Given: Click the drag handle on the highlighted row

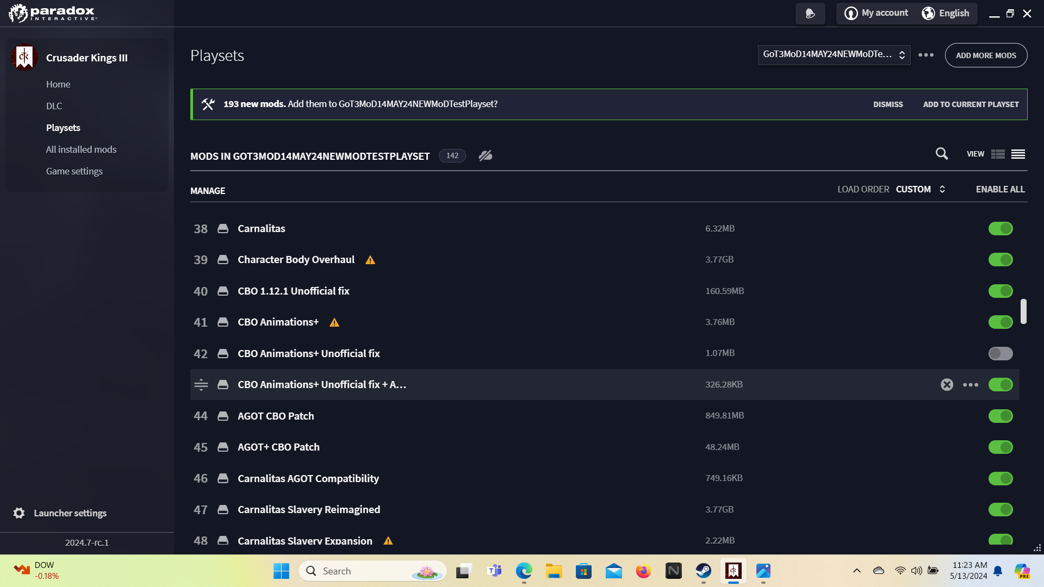Looking at the screenshot, I should pos(201,385).
